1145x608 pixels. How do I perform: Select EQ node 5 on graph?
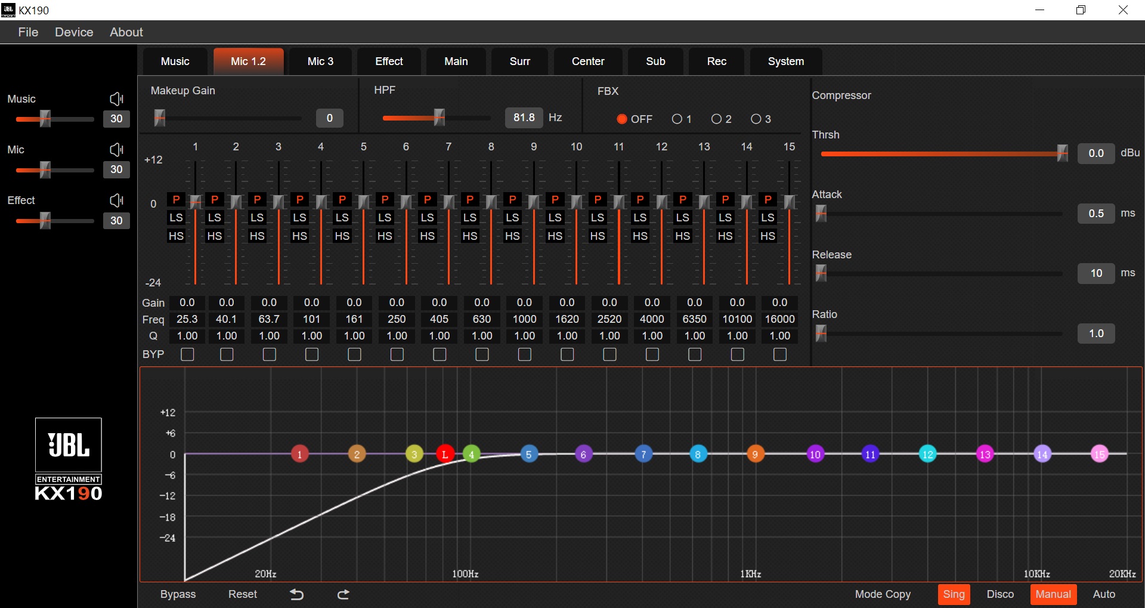point(528,455)
